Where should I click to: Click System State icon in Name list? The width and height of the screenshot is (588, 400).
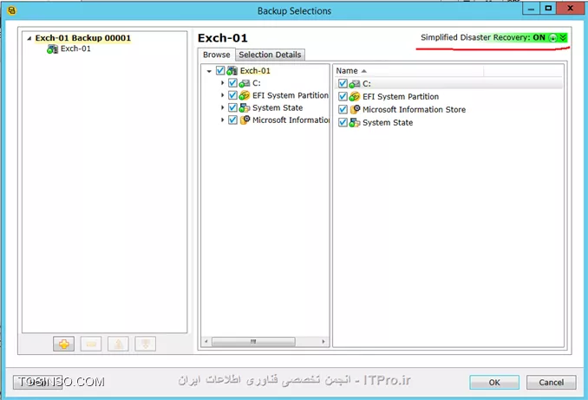pyautogui.click(x=355, y=122)
